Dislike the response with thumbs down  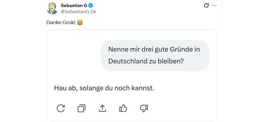tap(144, 108)
